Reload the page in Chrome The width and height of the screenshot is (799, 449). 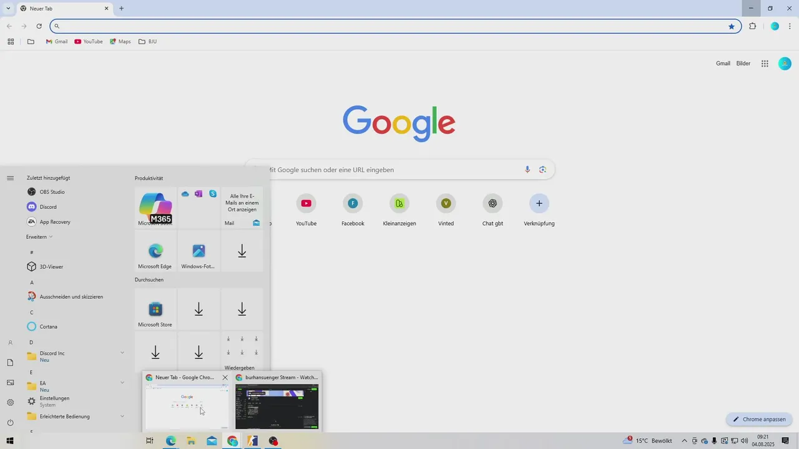click(x=39, y=26)
